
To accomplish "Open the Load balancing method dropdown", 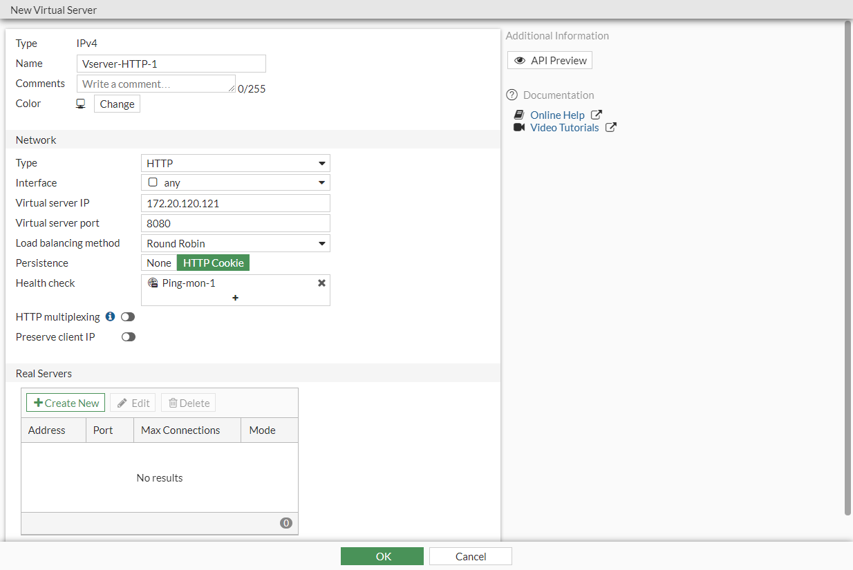I will coord(321,243).
